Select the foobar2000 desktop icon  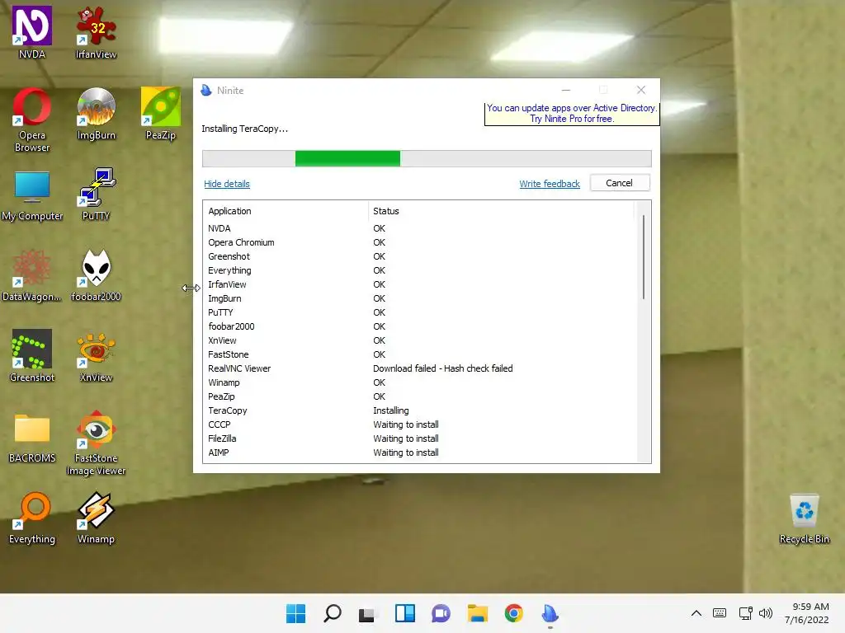click(96, 275)
